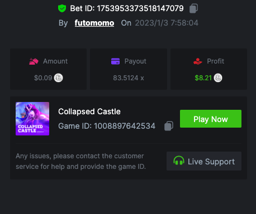This screenshot has width=256, height=214.
Task: Open the Collapsed Castle game thumbnail
Action: coord(32,119)
